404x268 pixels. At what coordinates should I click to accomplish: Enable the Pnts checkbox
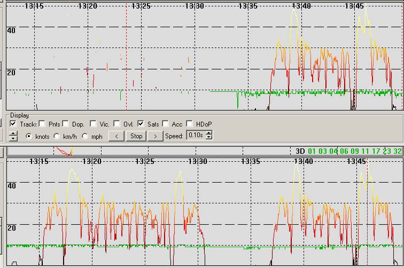(x=42, y=124)
